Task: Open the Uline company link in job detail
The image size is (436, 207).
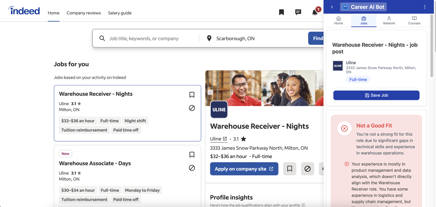Action: click(218, 139)
